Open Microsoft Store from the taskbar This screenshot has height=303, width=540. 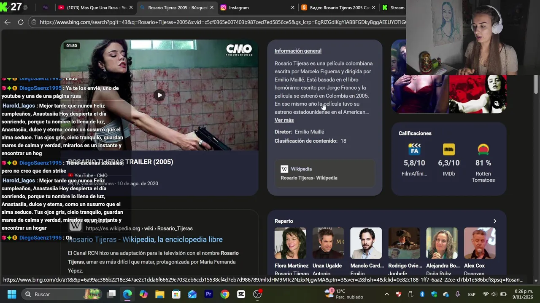[x=176, y=294]
